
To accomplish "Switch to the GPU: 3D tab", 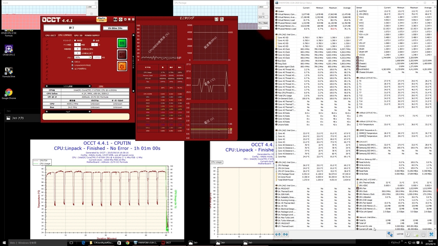I will (x=78, y=35).
